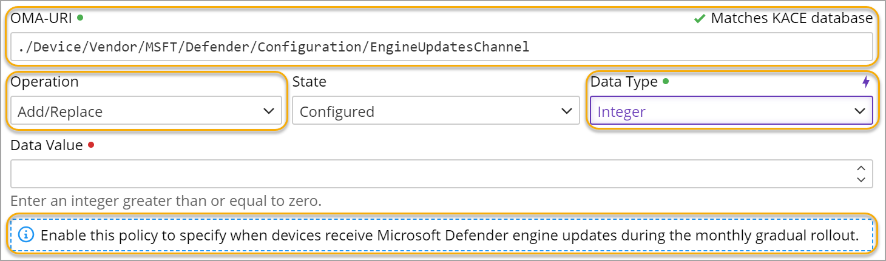Select the Defender engine updates policy description
The image size is (886, 261).
pos(449,235)
